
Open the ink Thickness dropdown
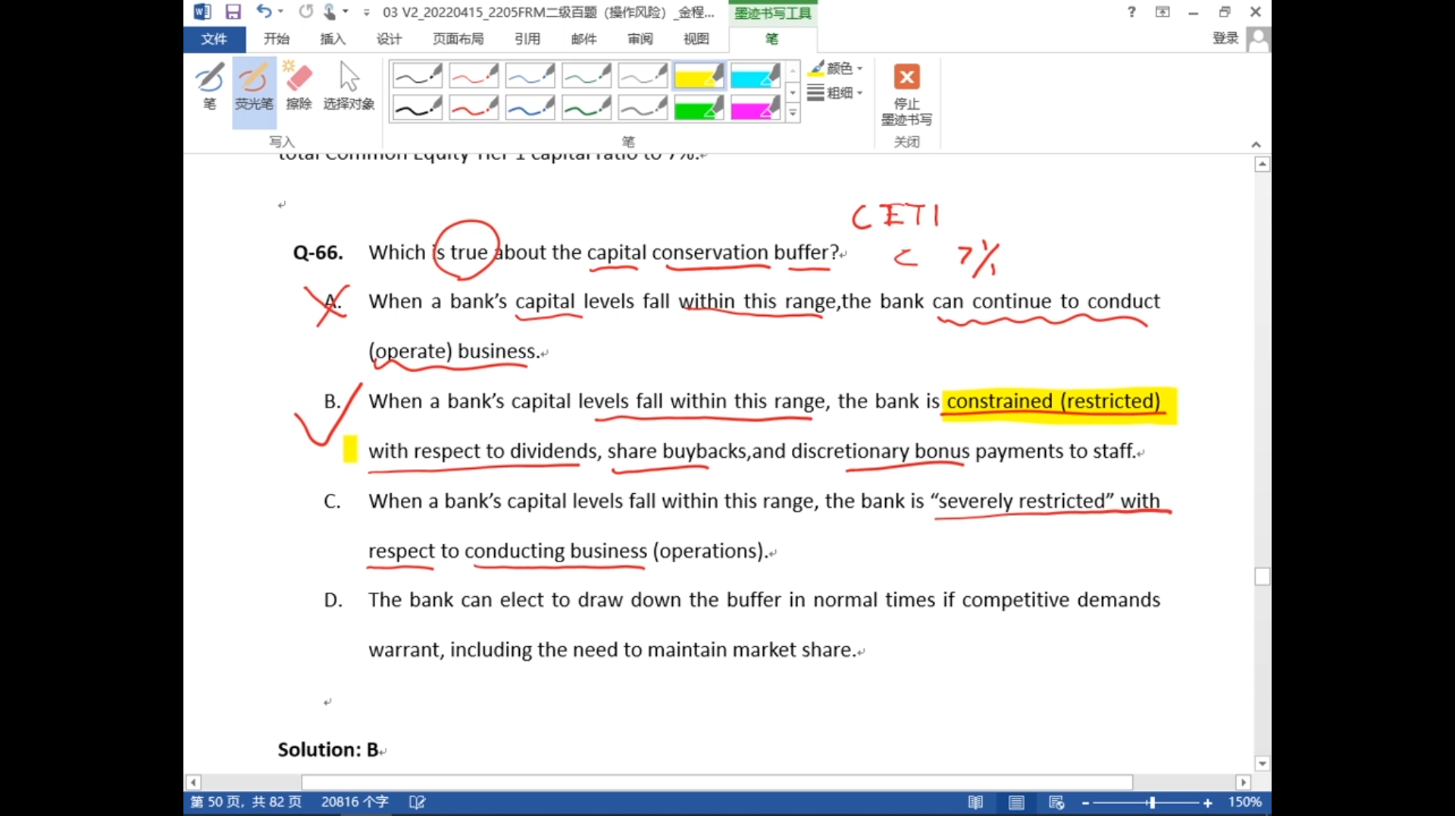[x=837, y=93]
